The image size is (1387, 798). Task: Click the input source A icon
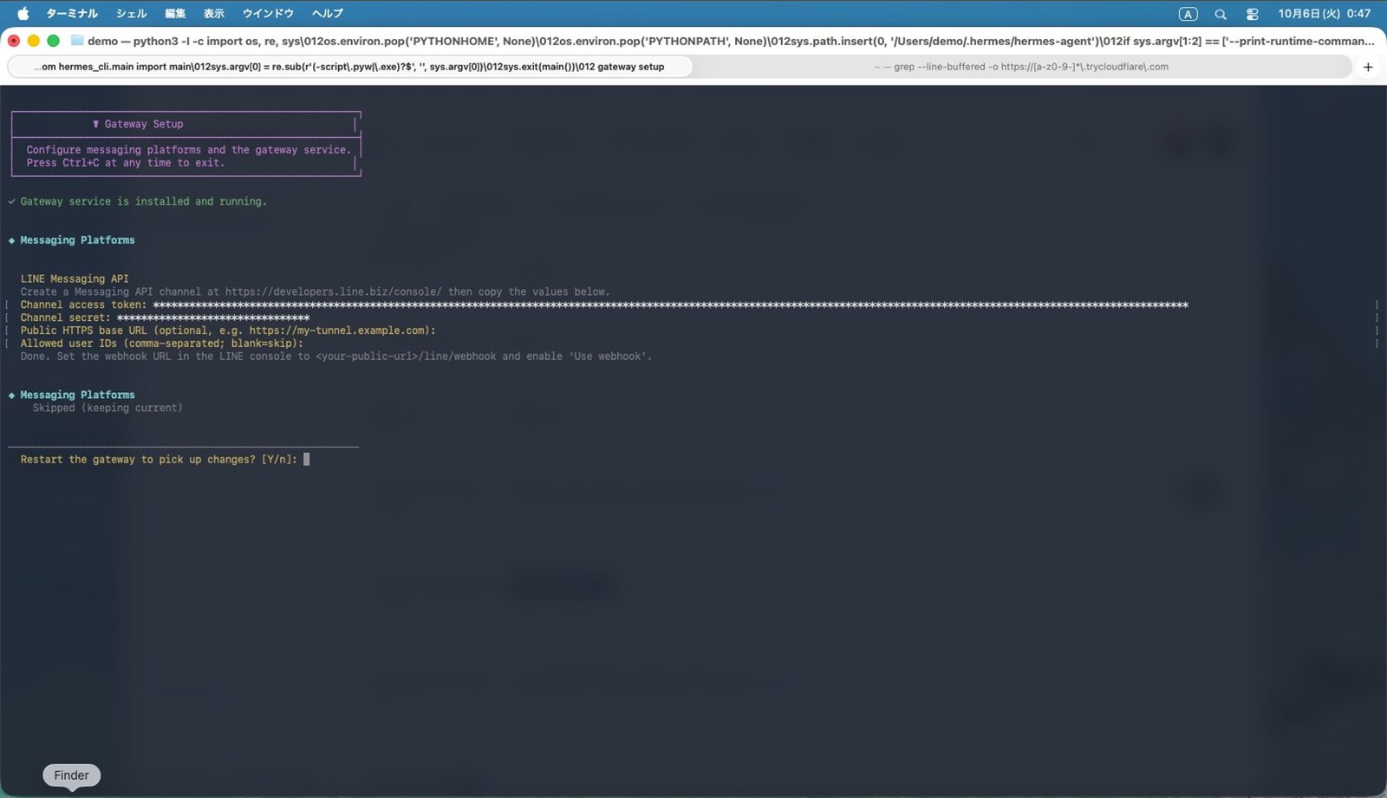(1188, 14)
